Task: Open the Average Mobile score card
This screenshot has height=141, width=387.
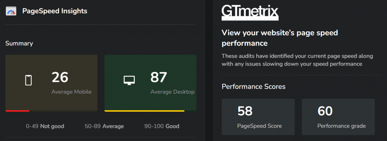Action: click(51, 83)
